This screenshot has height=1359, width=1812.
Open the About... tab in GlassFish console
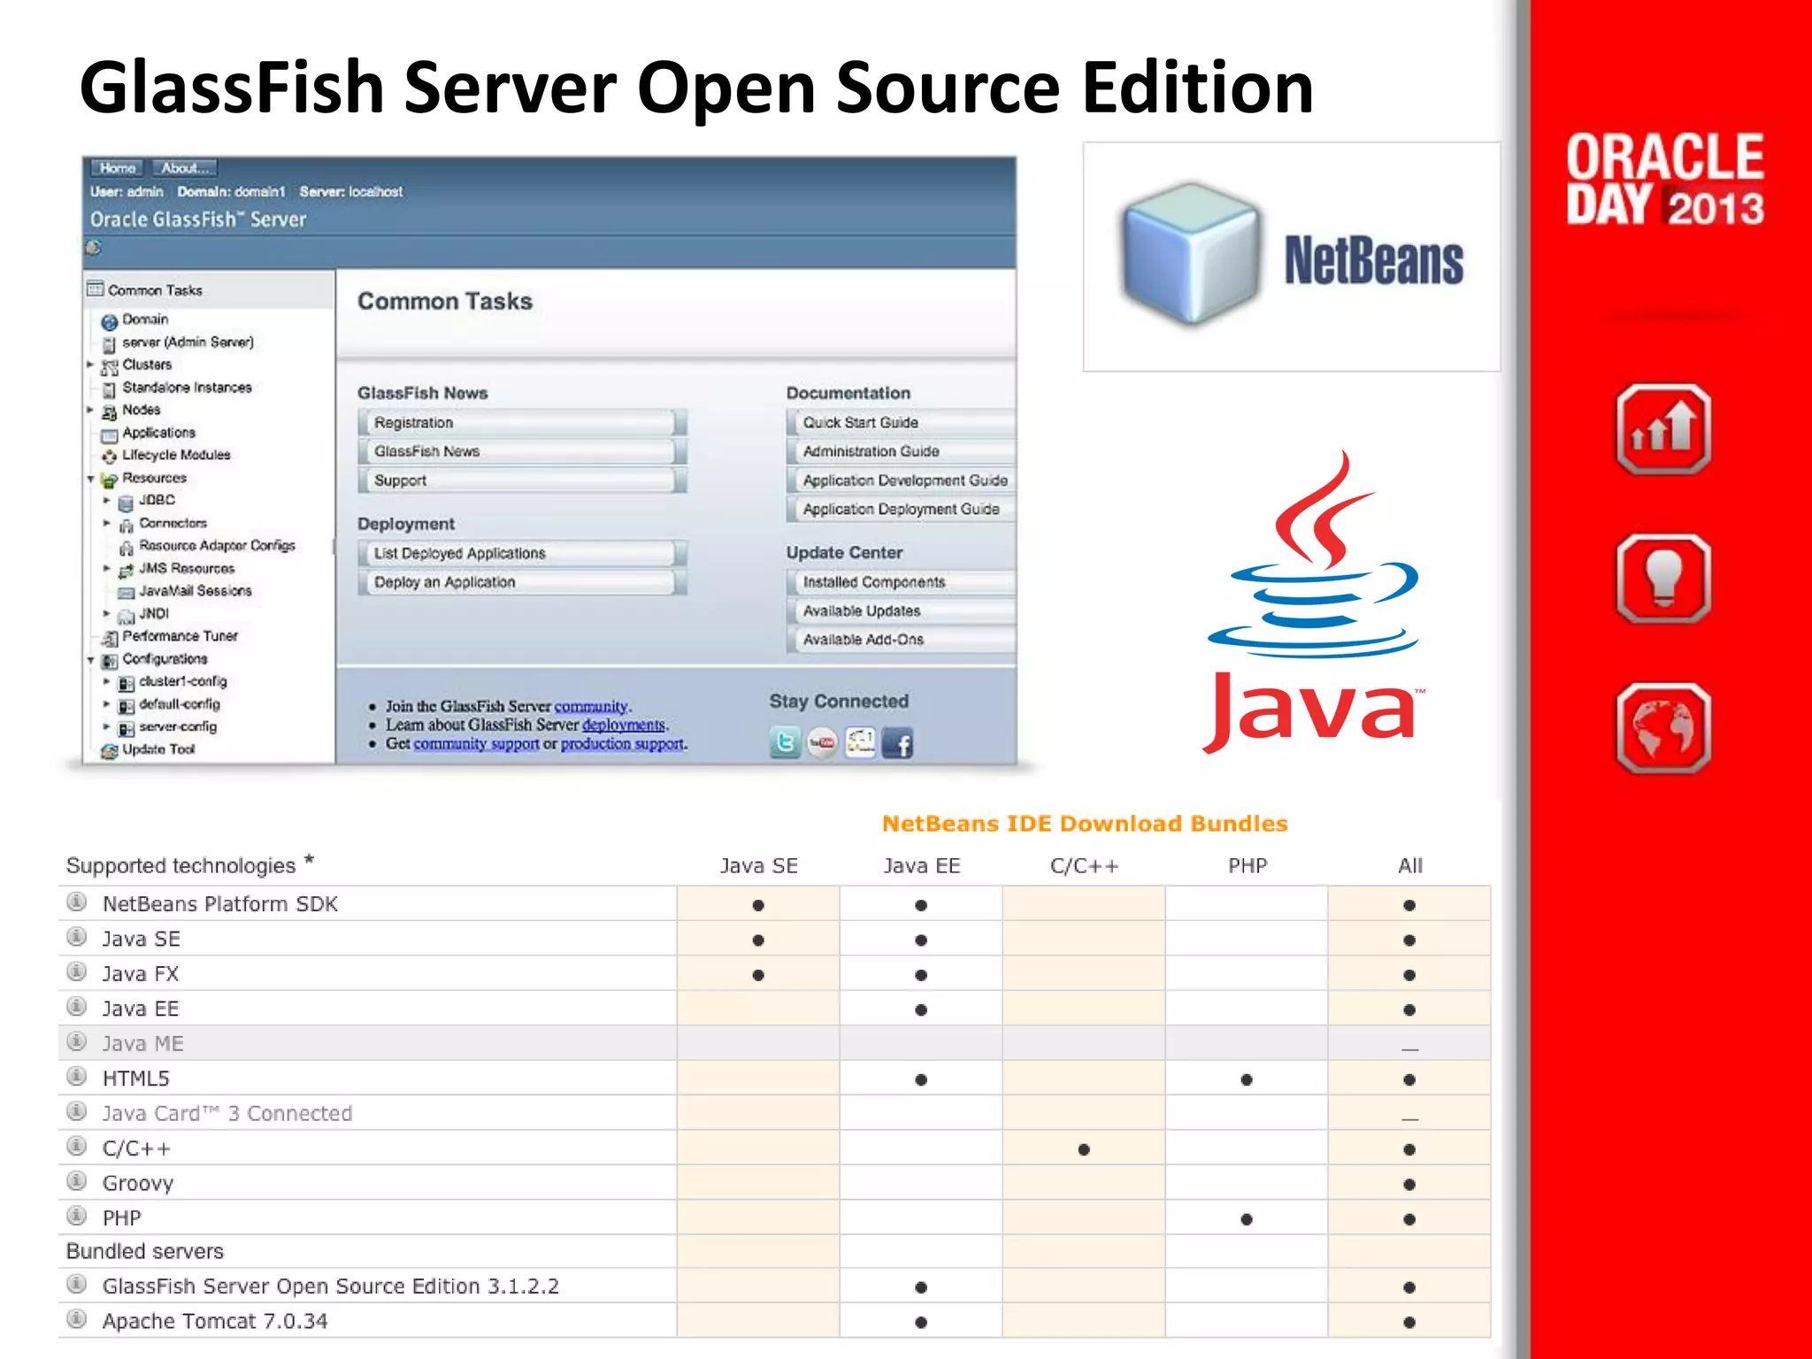[184, 168]
